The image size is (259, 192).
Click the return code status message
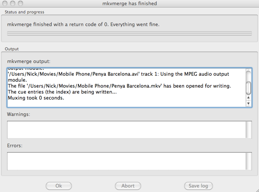[x=83, y=25]
